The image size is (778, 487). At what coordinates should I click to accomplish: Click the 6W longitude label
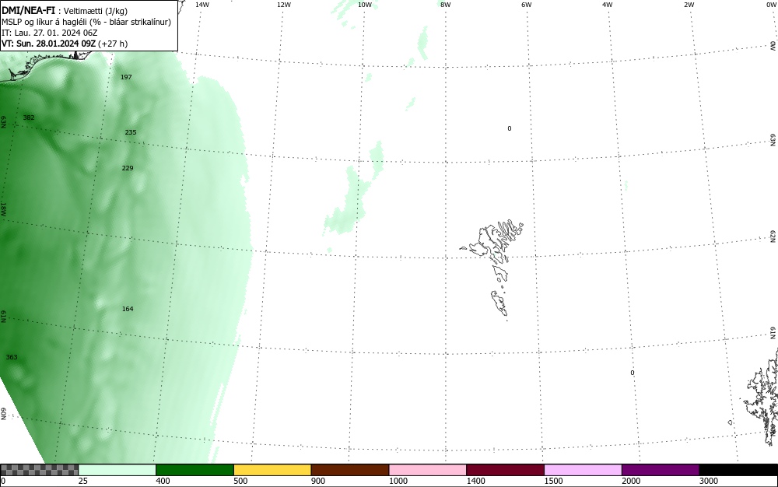click(x=527, y=5)
